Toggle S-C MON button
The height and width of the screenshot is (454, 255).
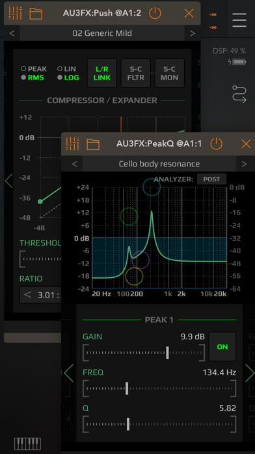pos(170,73)
